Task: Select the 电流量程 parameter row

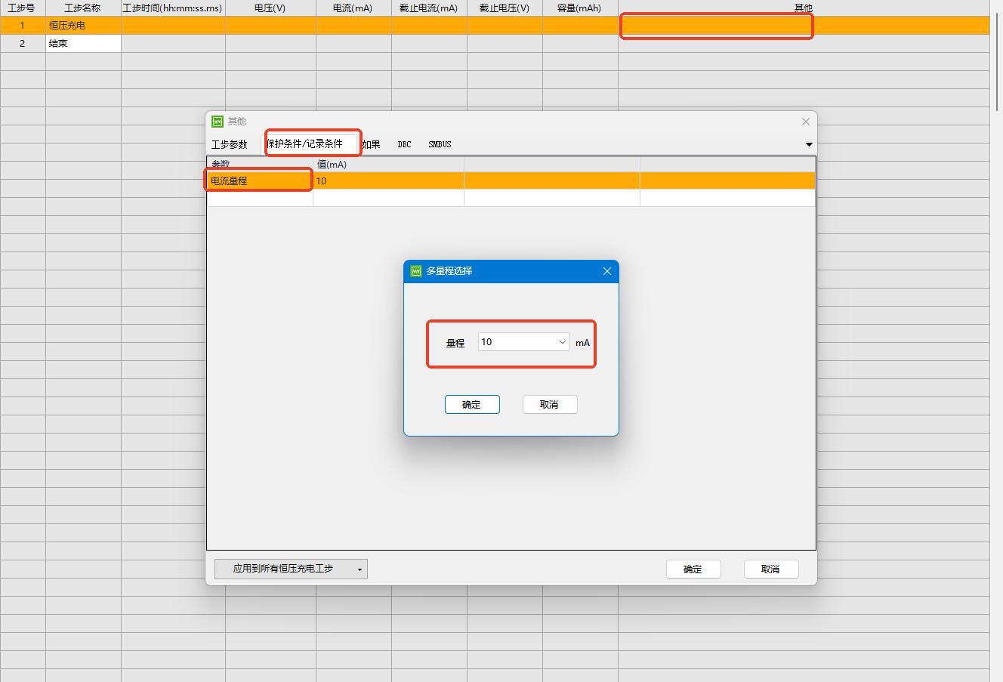Action: click(x=259, y=181)
